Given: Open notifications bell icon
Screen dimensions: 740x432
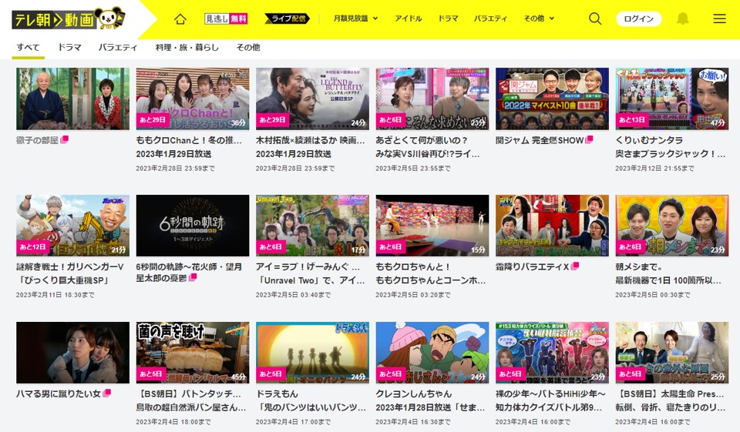Looking at the screenshot, I should pos(682,18).
